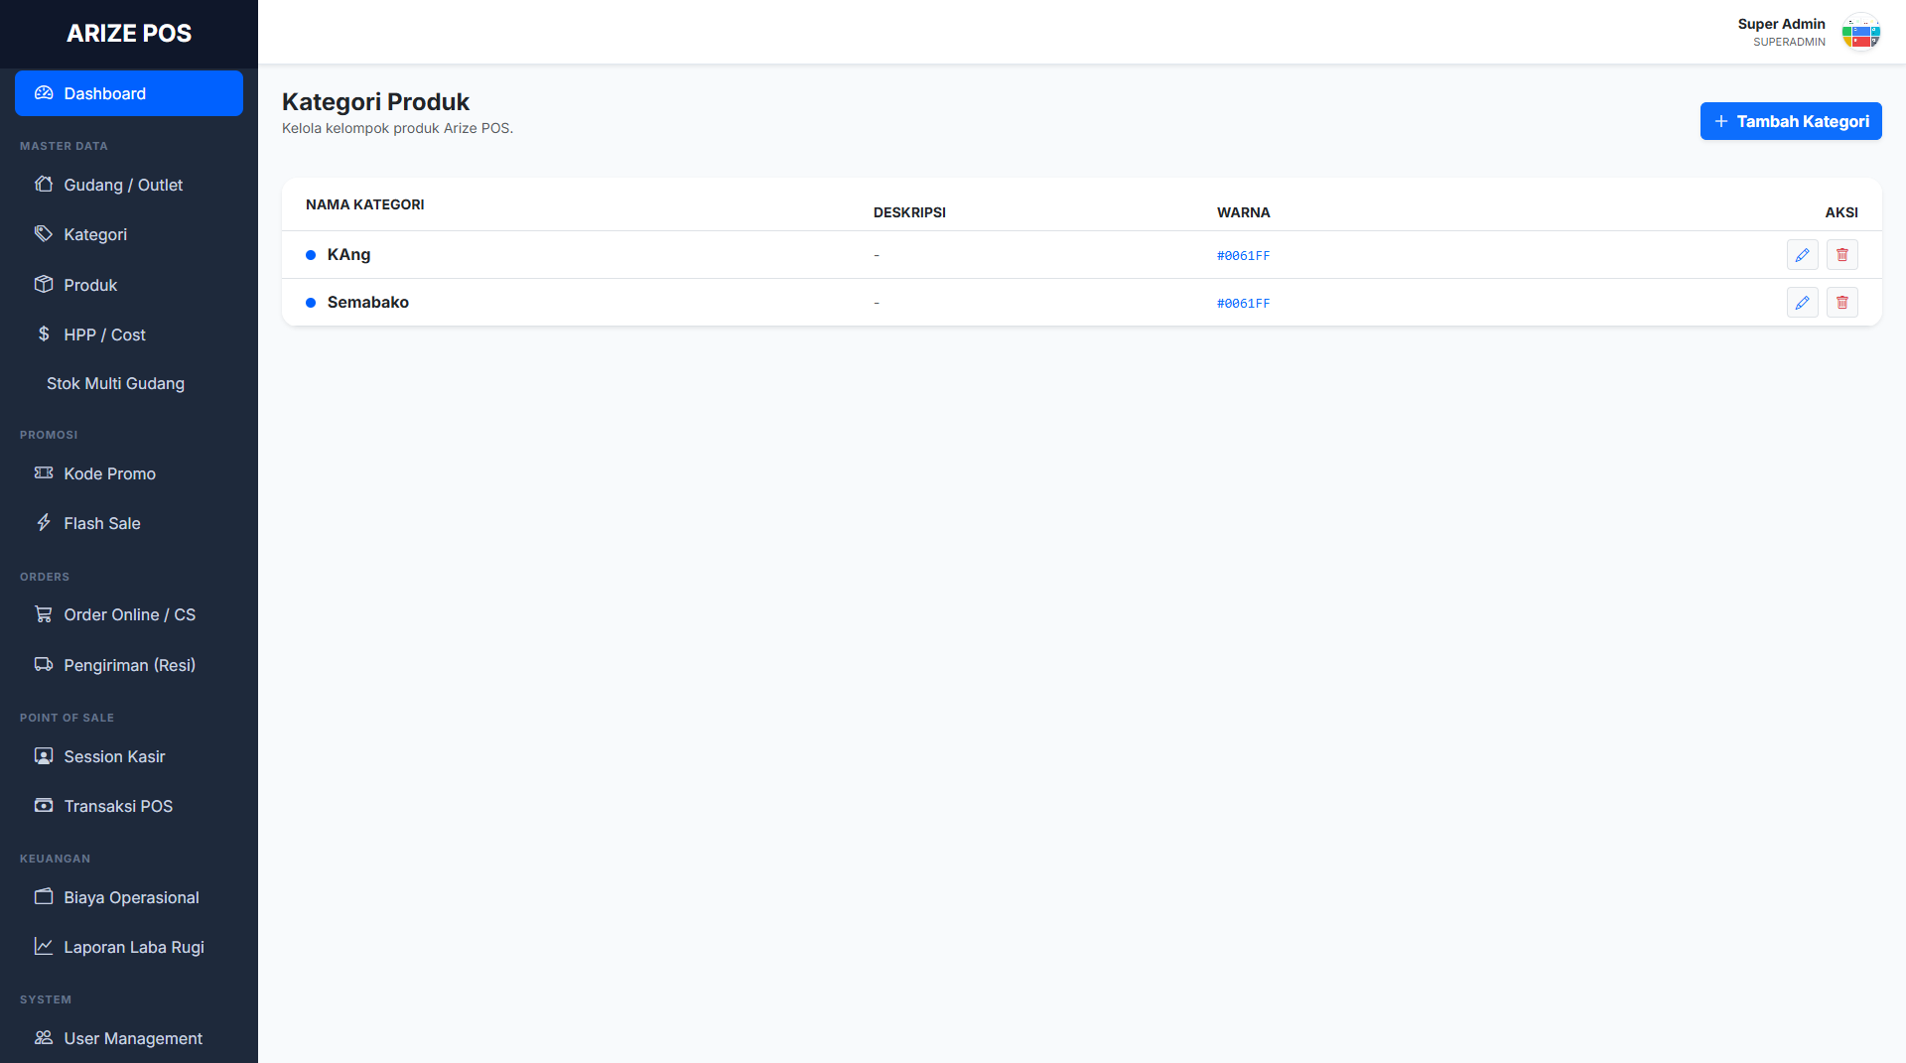Click the Laporan Laba Rugi chart icon
Screen dimensions: 1906x1063
click(x=44, y=947)
